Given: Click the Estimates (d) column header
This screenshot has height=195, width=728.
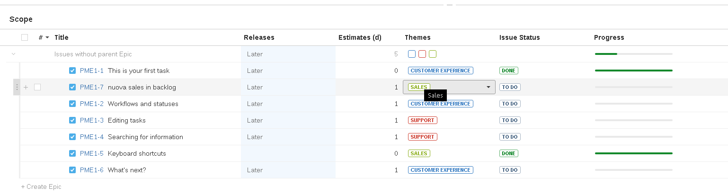Looking at the screenshot, I should (360, 37).
